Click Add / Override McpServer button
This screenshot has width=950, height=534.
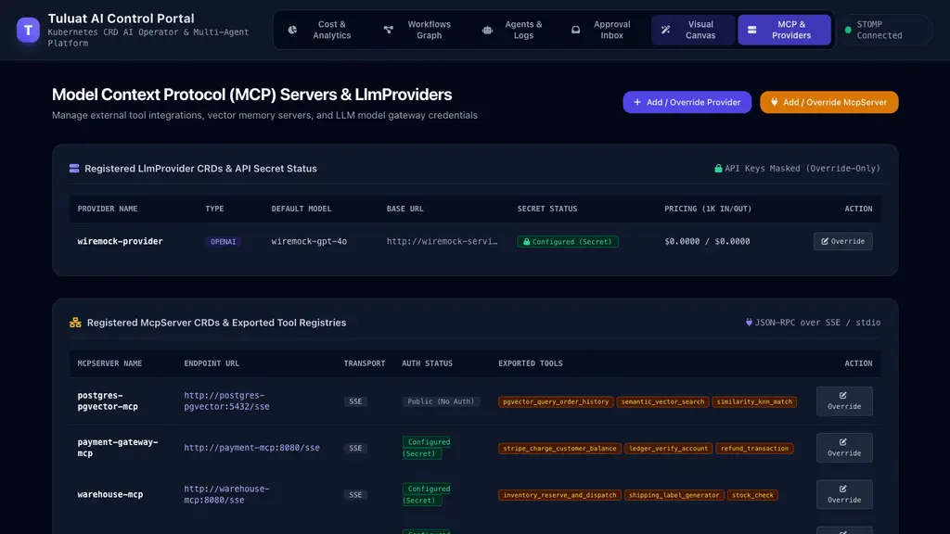pos(828,102)
